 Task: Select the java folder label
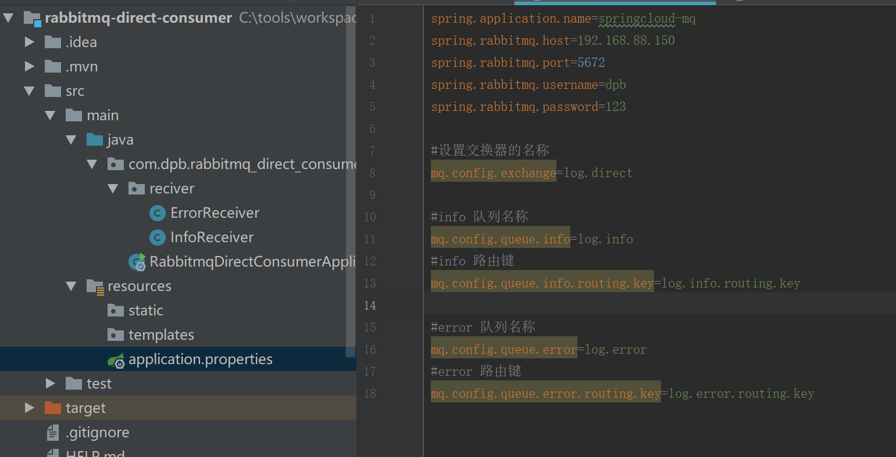tap(120, 140)
